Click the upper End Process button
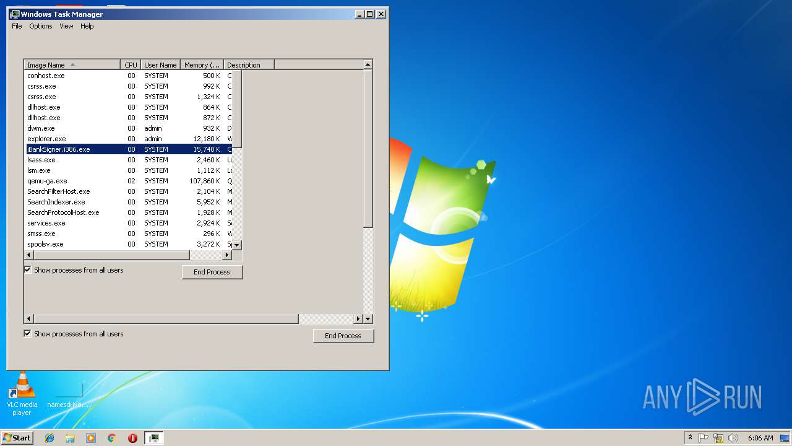 click(212, 272)
